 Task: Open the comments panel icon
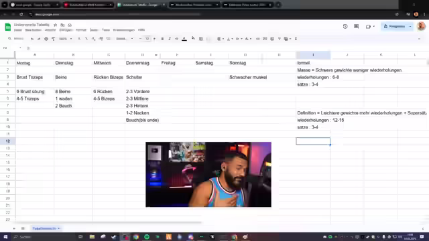[356, 27]
